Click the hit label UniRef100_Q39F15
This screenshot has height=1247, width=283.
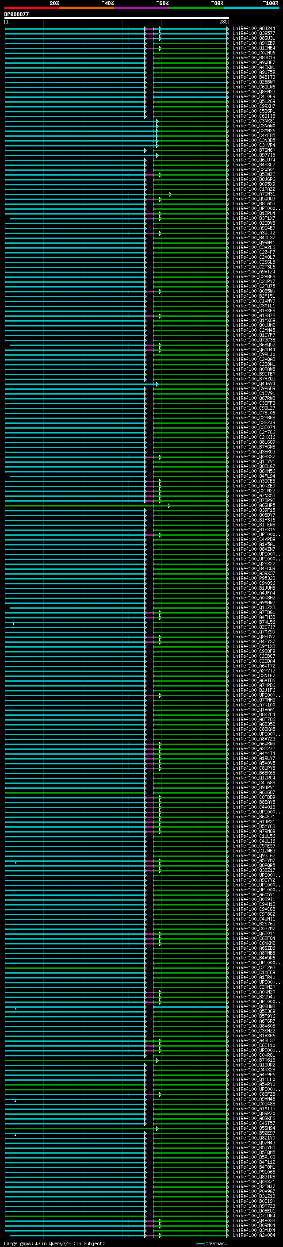[254, 510]
